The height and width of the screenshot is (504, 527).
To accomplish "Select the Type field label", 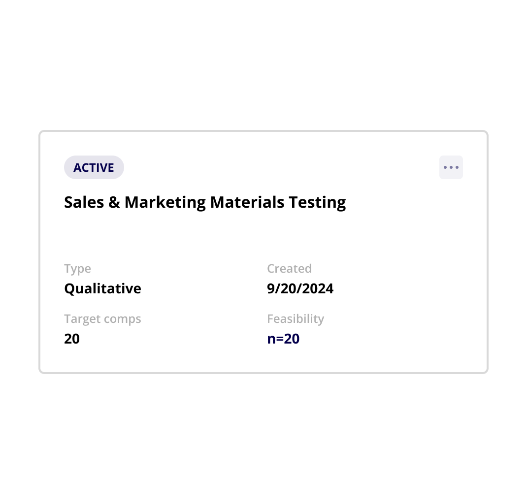I will click(x=78, y=269).
